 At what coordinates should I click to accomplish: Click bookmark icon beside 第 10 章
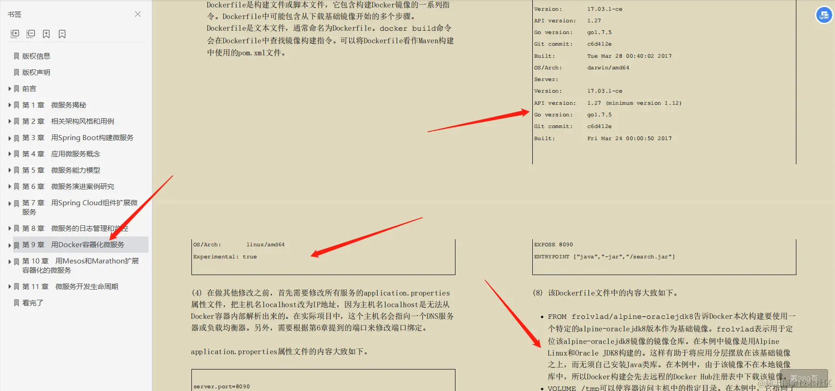pos(17,262)
